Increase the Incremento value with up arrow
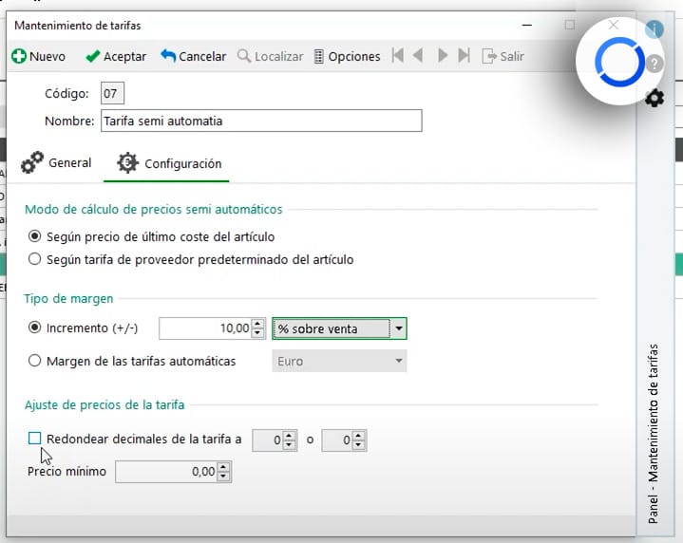Image resolution: width=683 pixels, height=543 pixels. (x=257, y=324)
